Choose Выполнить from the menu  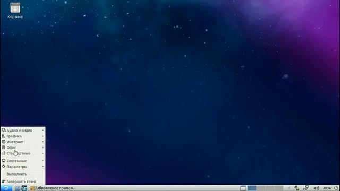tap(23, 174)
